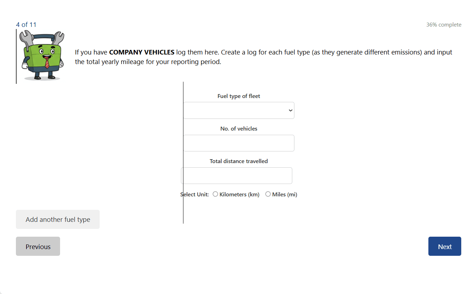Click inside the No. of vehicles field
475x294 pixels.
(x=239, y=143)
